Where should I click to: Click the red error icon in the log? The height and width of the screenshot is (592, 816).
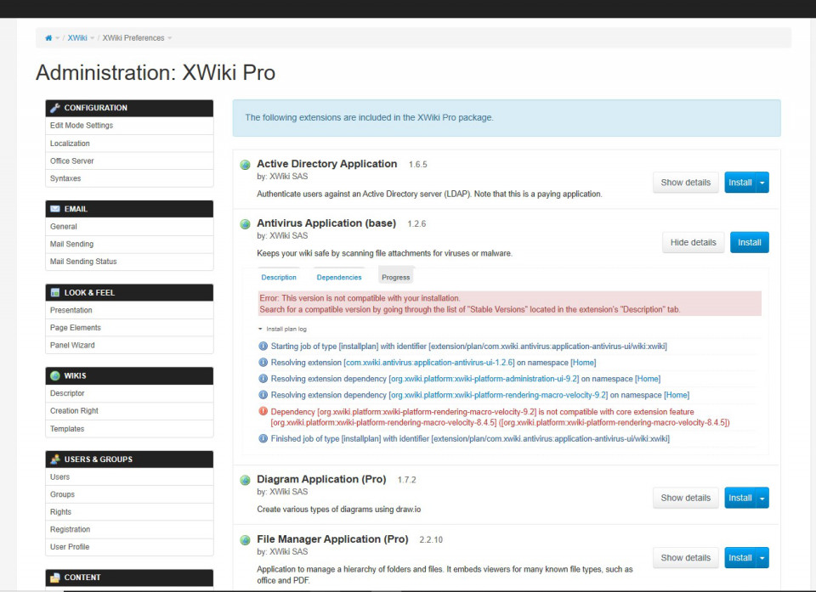[263, 411]
